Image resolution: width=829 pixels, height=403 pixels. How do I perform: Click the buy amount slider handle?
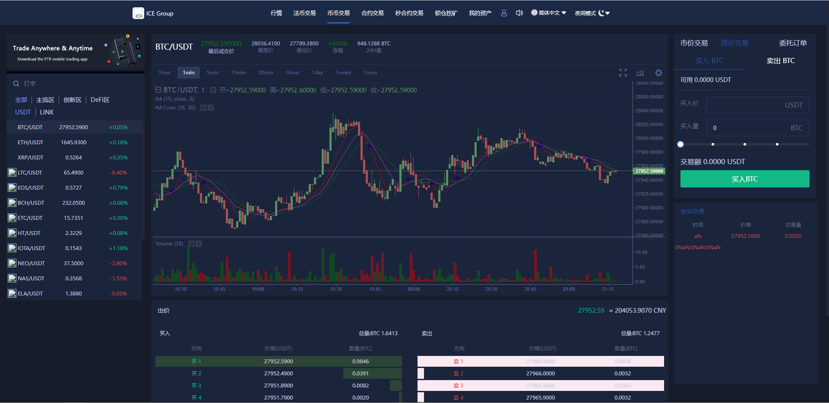click(x=680, y=144)
